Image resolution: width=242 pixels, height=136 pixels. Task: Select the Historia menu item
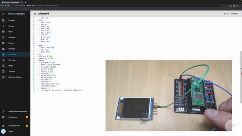11,43
